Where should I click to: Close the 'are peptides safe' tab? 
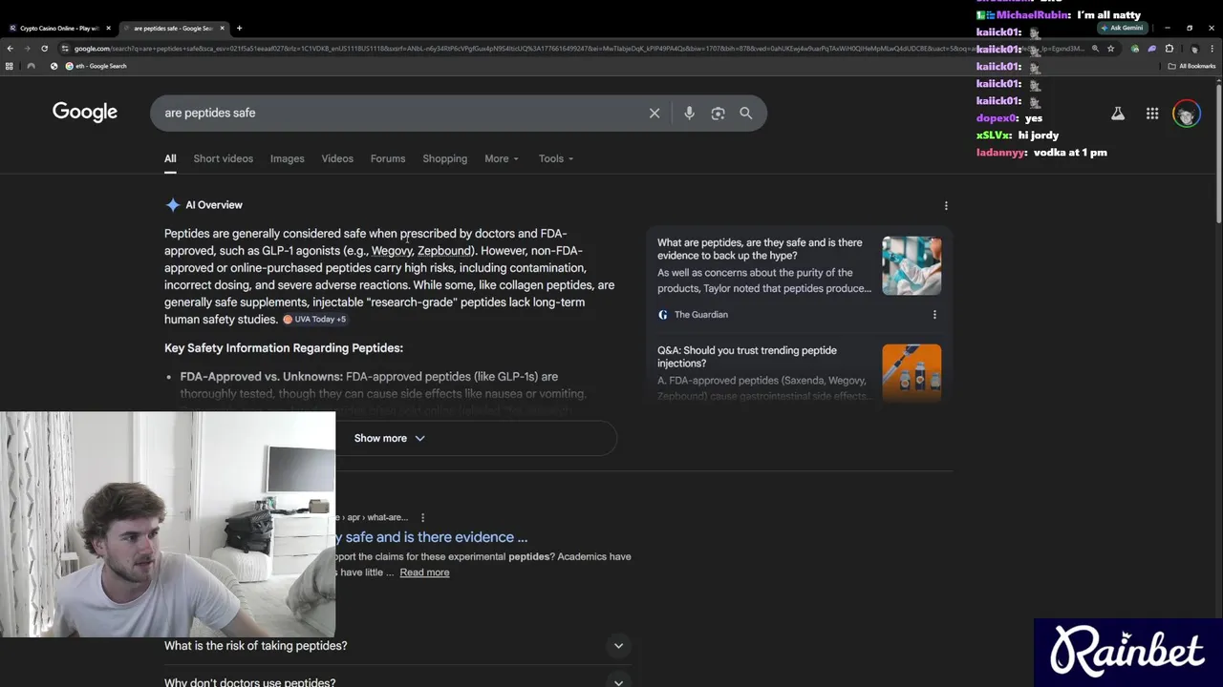(222, 28)
